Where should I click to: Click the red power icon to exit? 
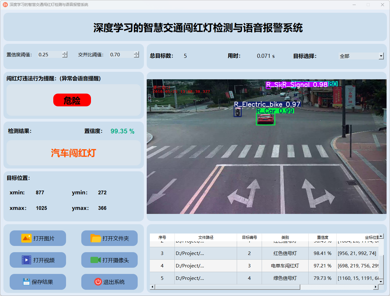click(x=98, y=282)
